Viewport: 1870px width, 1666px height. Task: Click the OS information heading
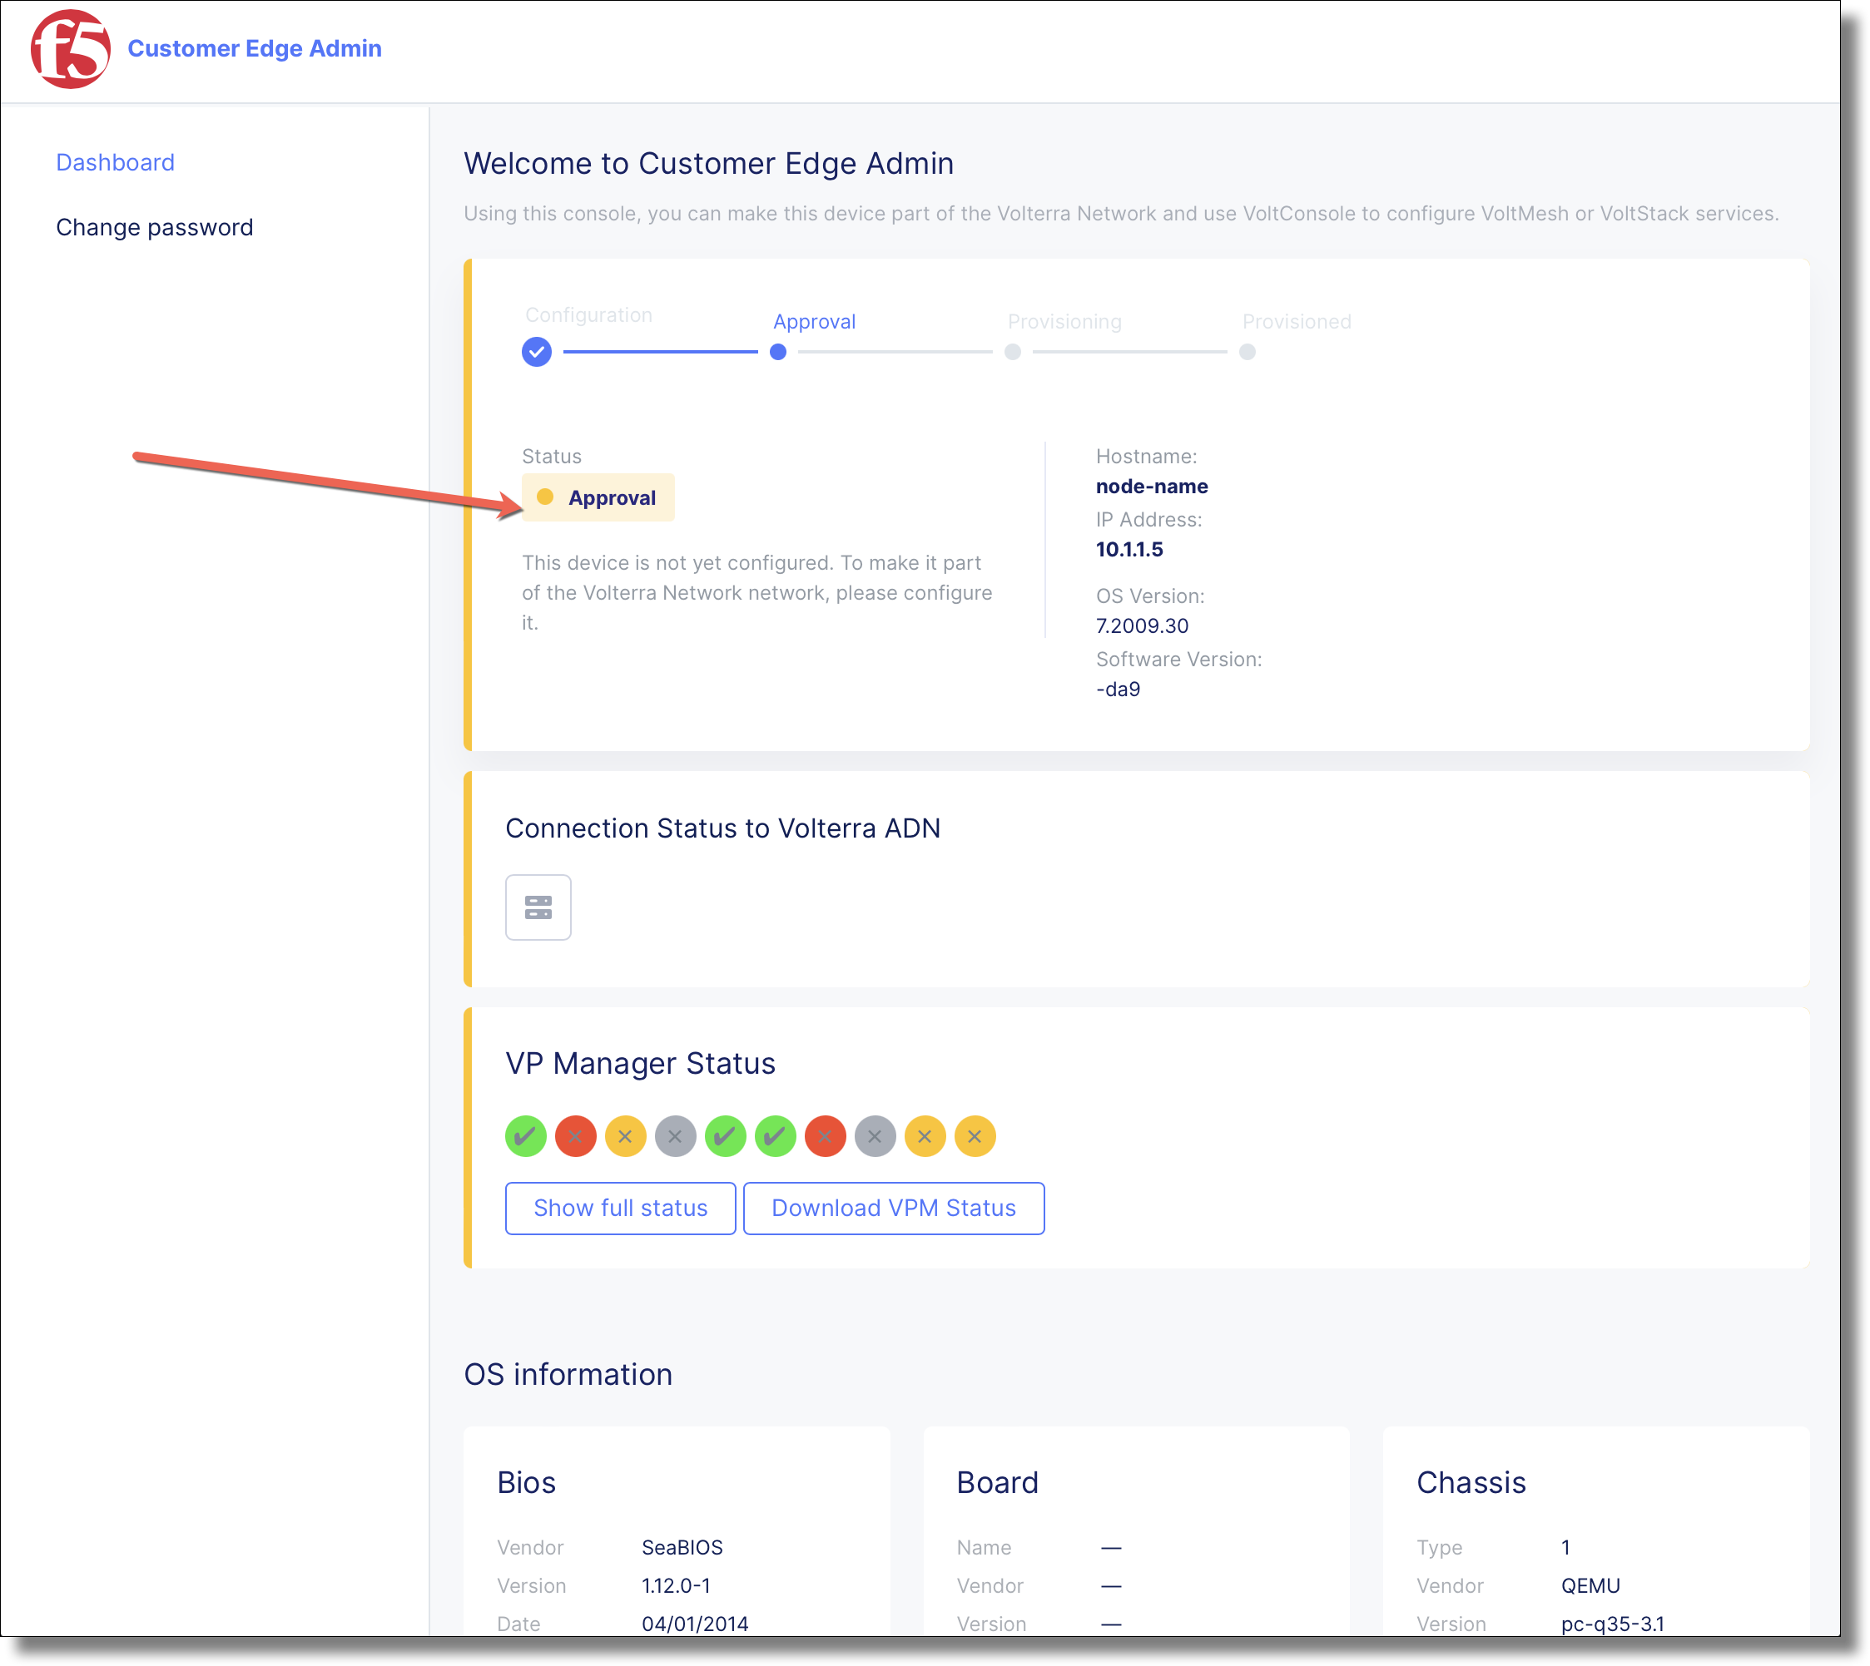(568, 1374)
